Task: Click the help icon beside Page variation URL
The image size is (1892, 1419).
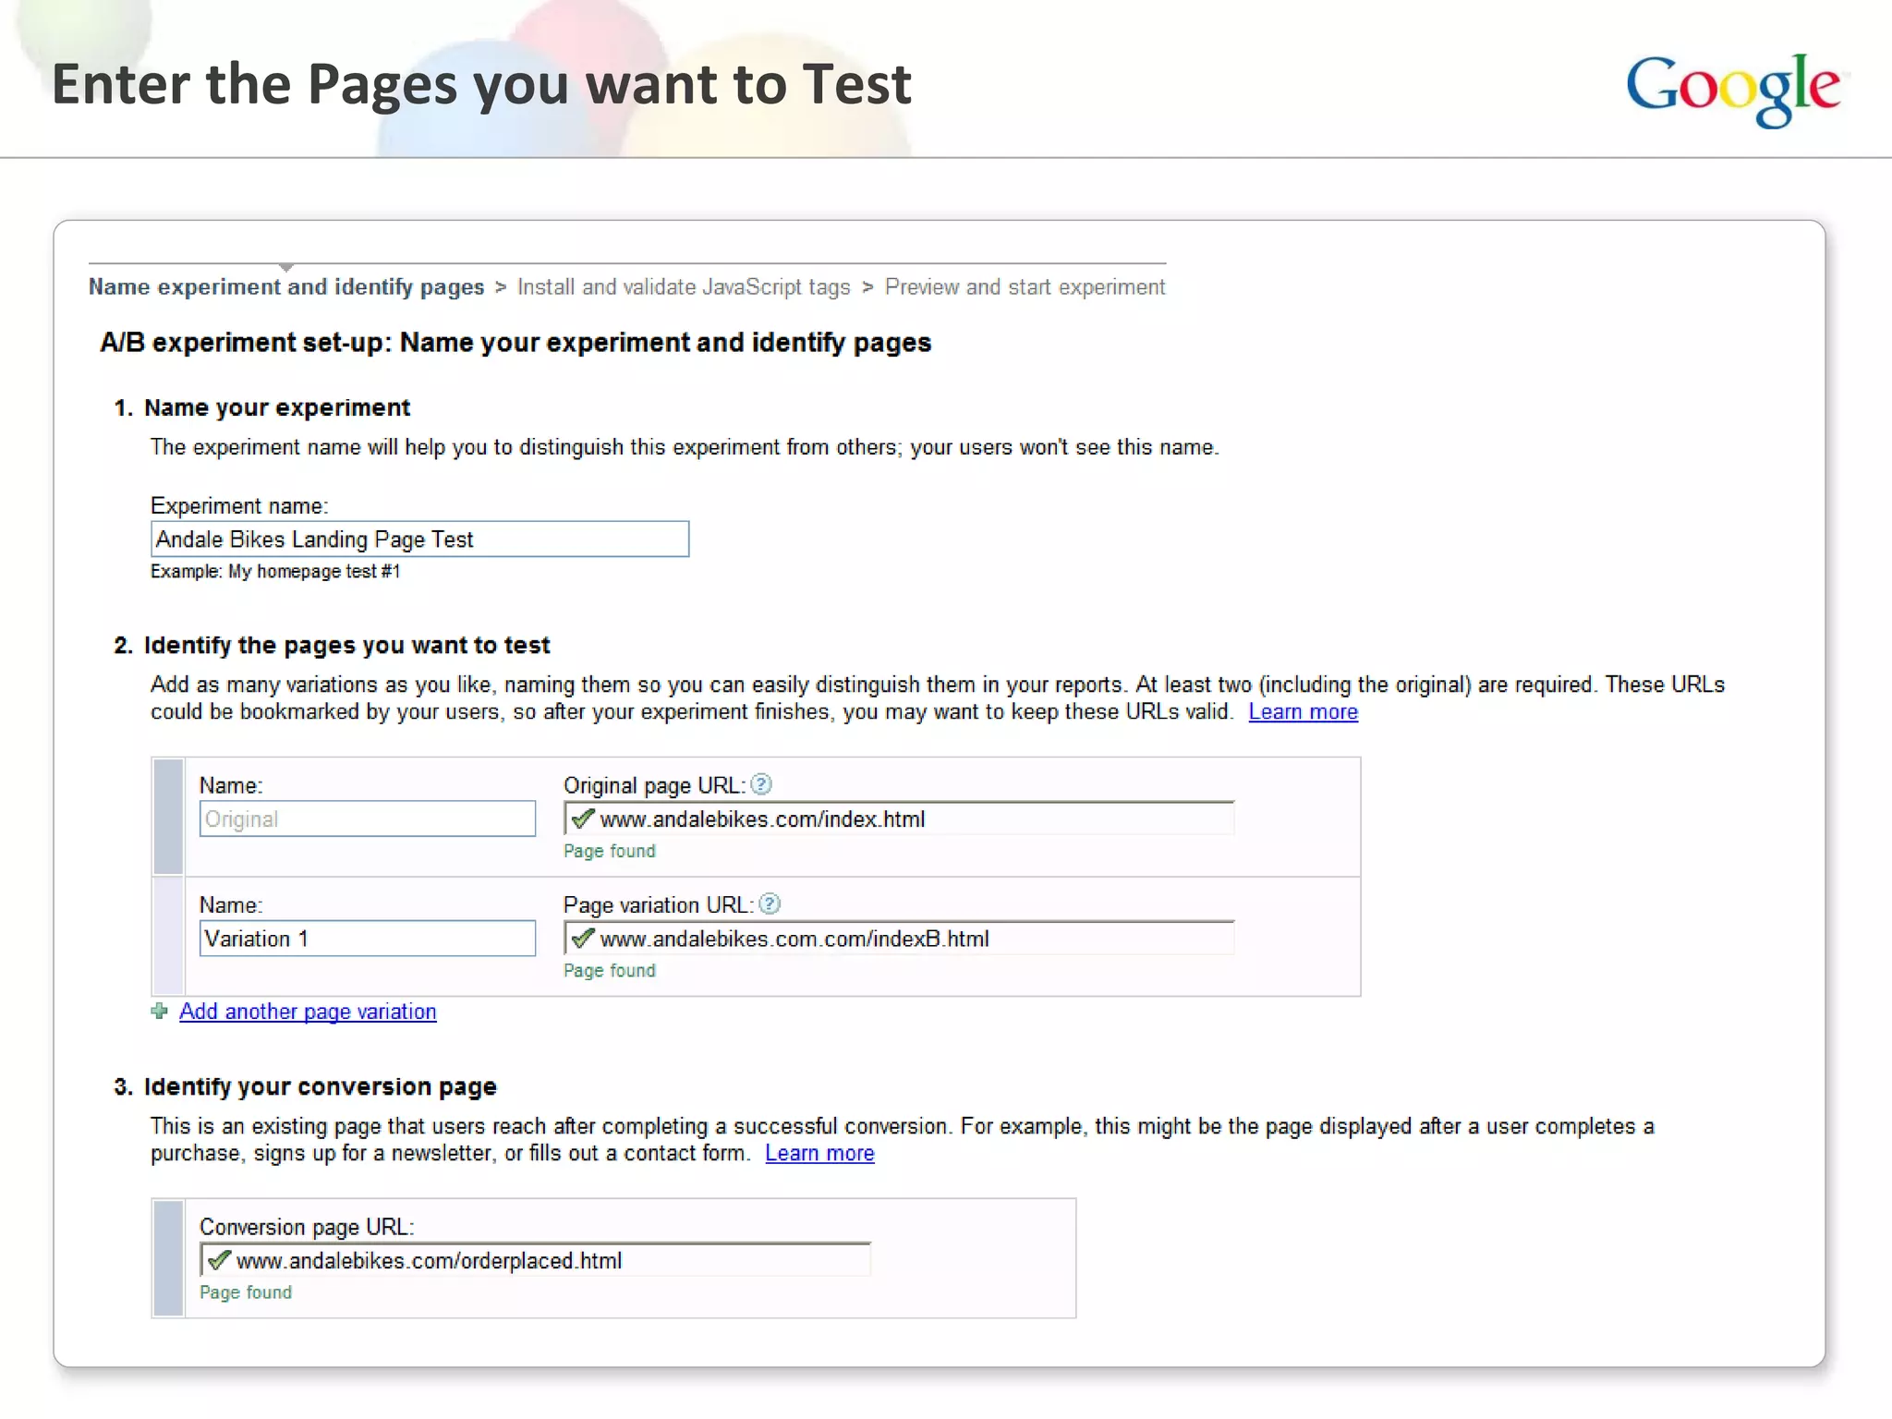Action: click(770, 904)
